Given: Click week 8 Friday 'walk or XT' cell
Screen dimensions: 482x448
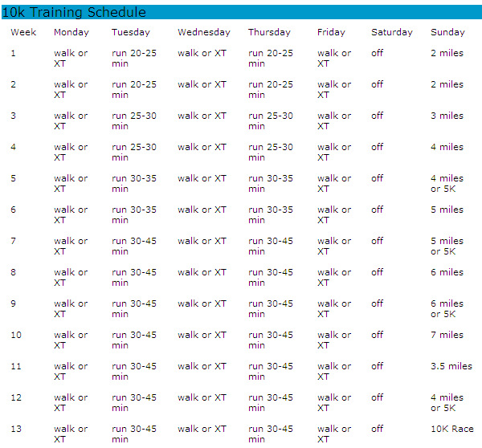Looking at the screenshot, I should point(334,278).
